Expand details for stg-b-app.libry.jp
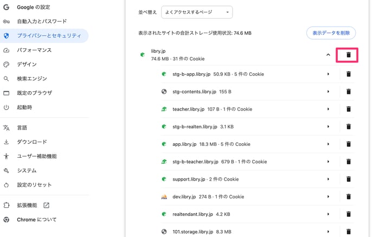373x237 pixels. [x=329, y=74]
